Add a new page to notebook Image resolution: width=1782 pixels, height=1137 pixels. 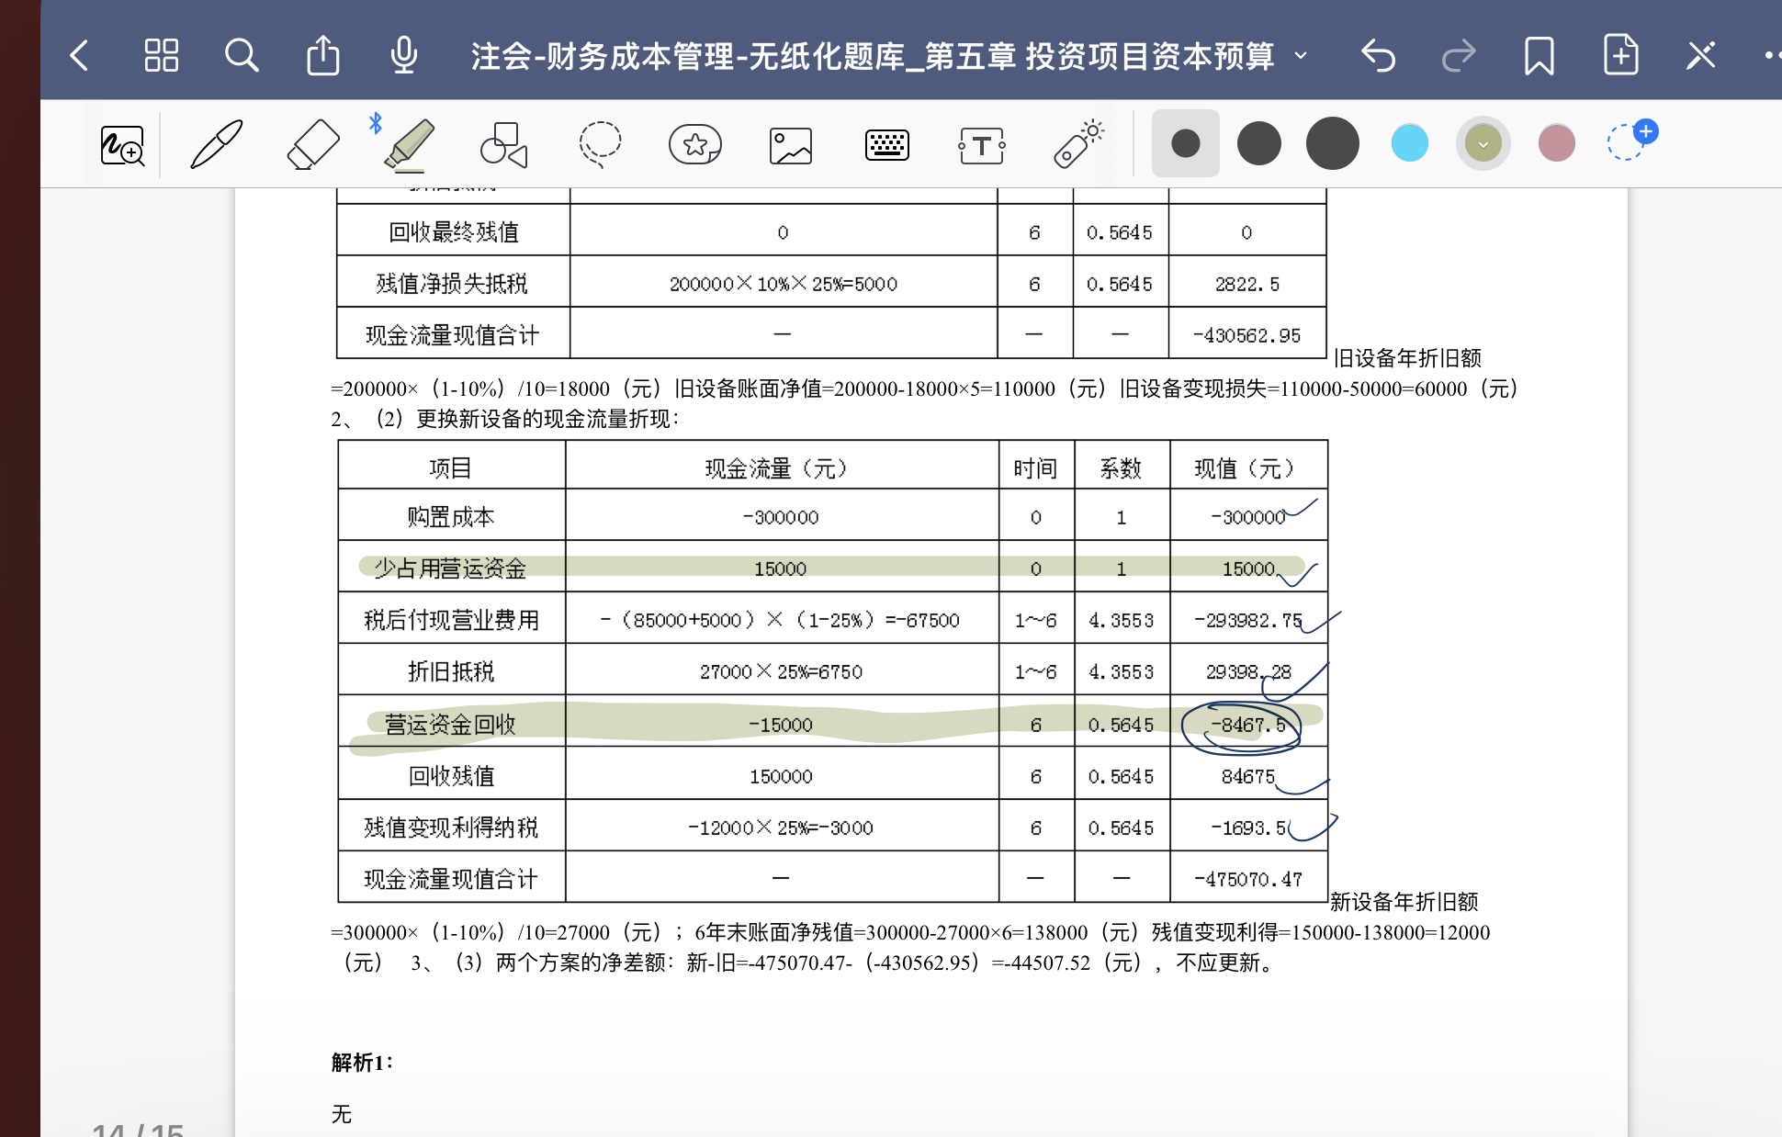(1620, 56)
